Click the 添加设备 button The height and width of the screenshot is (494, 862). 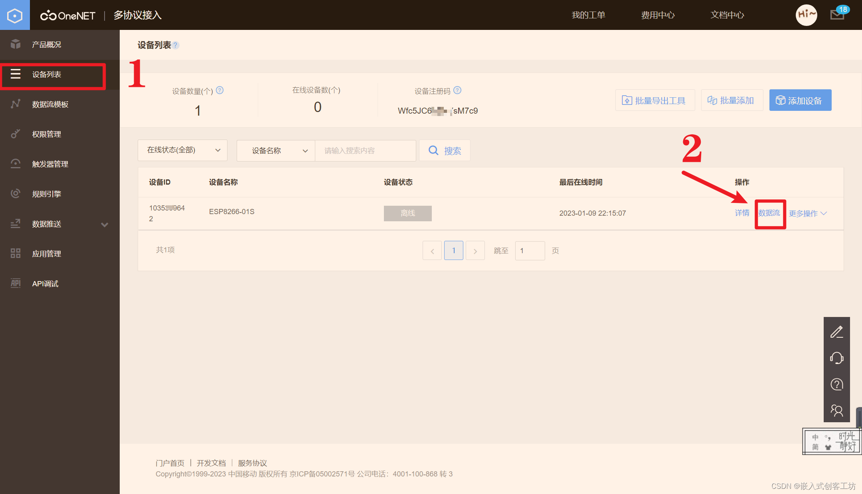click(x=800, y=100)
